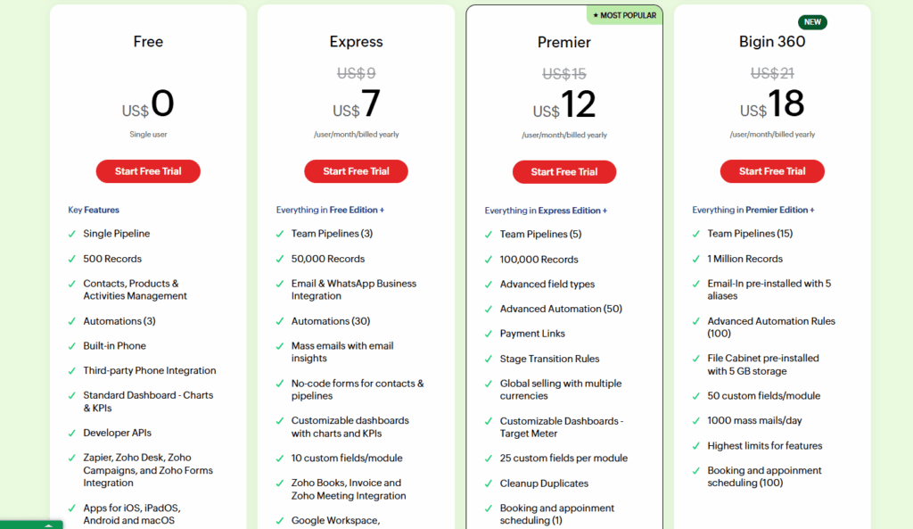Click the checkmark next to Developer APIs
Image resolution: width=913 pixels, height=529 pixels.
[x=72, y=434]
